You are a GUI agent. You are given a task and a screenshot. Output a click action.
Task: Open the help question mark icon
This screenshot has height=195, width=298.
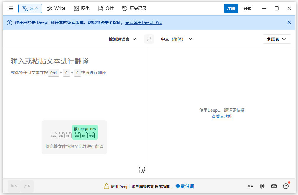pos(286,186)
